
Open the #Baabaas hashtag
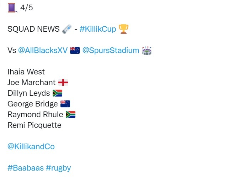[x=25, y=168]
